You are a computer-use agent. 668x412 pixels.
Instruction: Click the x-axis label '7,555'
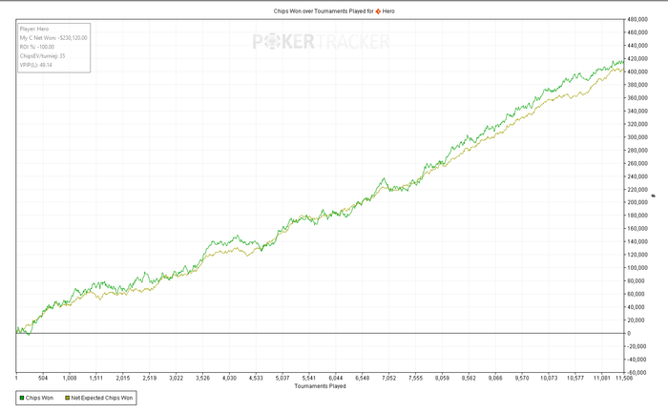click(416, 378)
